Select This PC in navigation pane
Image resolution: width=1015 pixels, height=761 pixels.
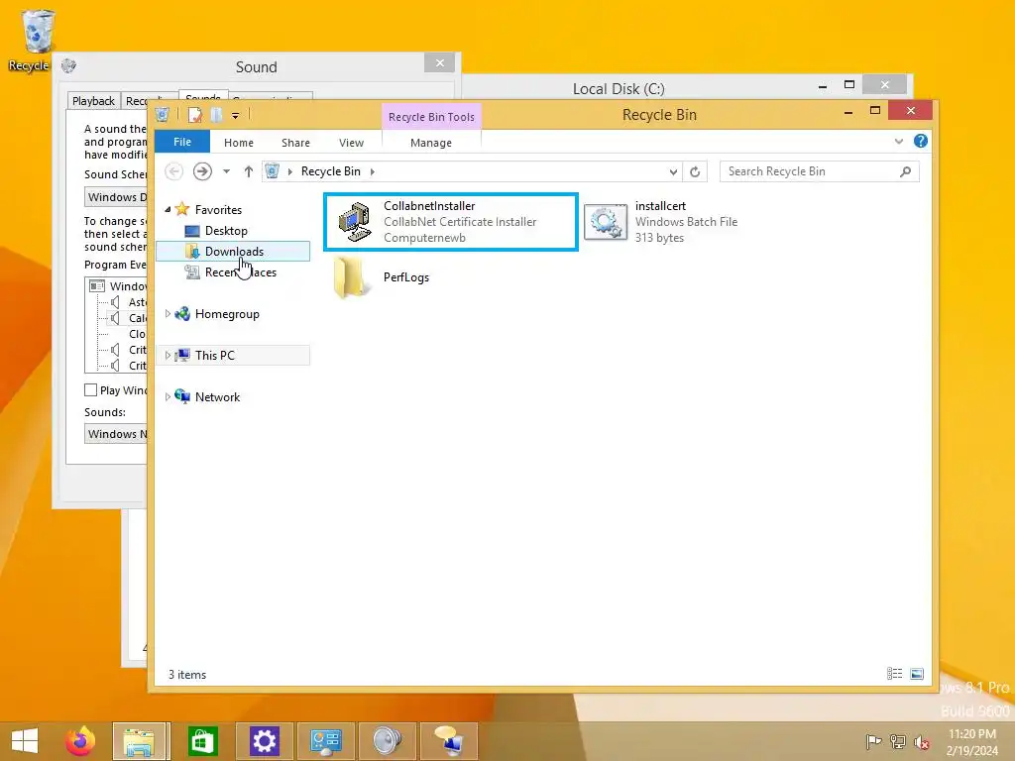tap(214, 356)
